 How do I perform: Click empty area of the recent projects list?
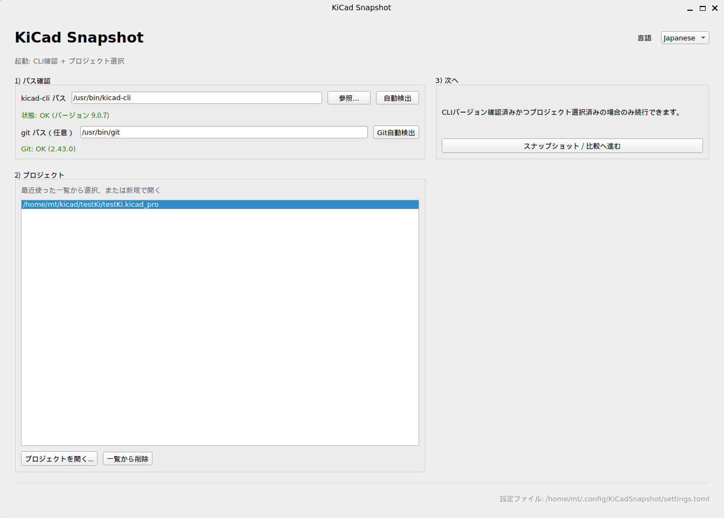tap(220, 323)
